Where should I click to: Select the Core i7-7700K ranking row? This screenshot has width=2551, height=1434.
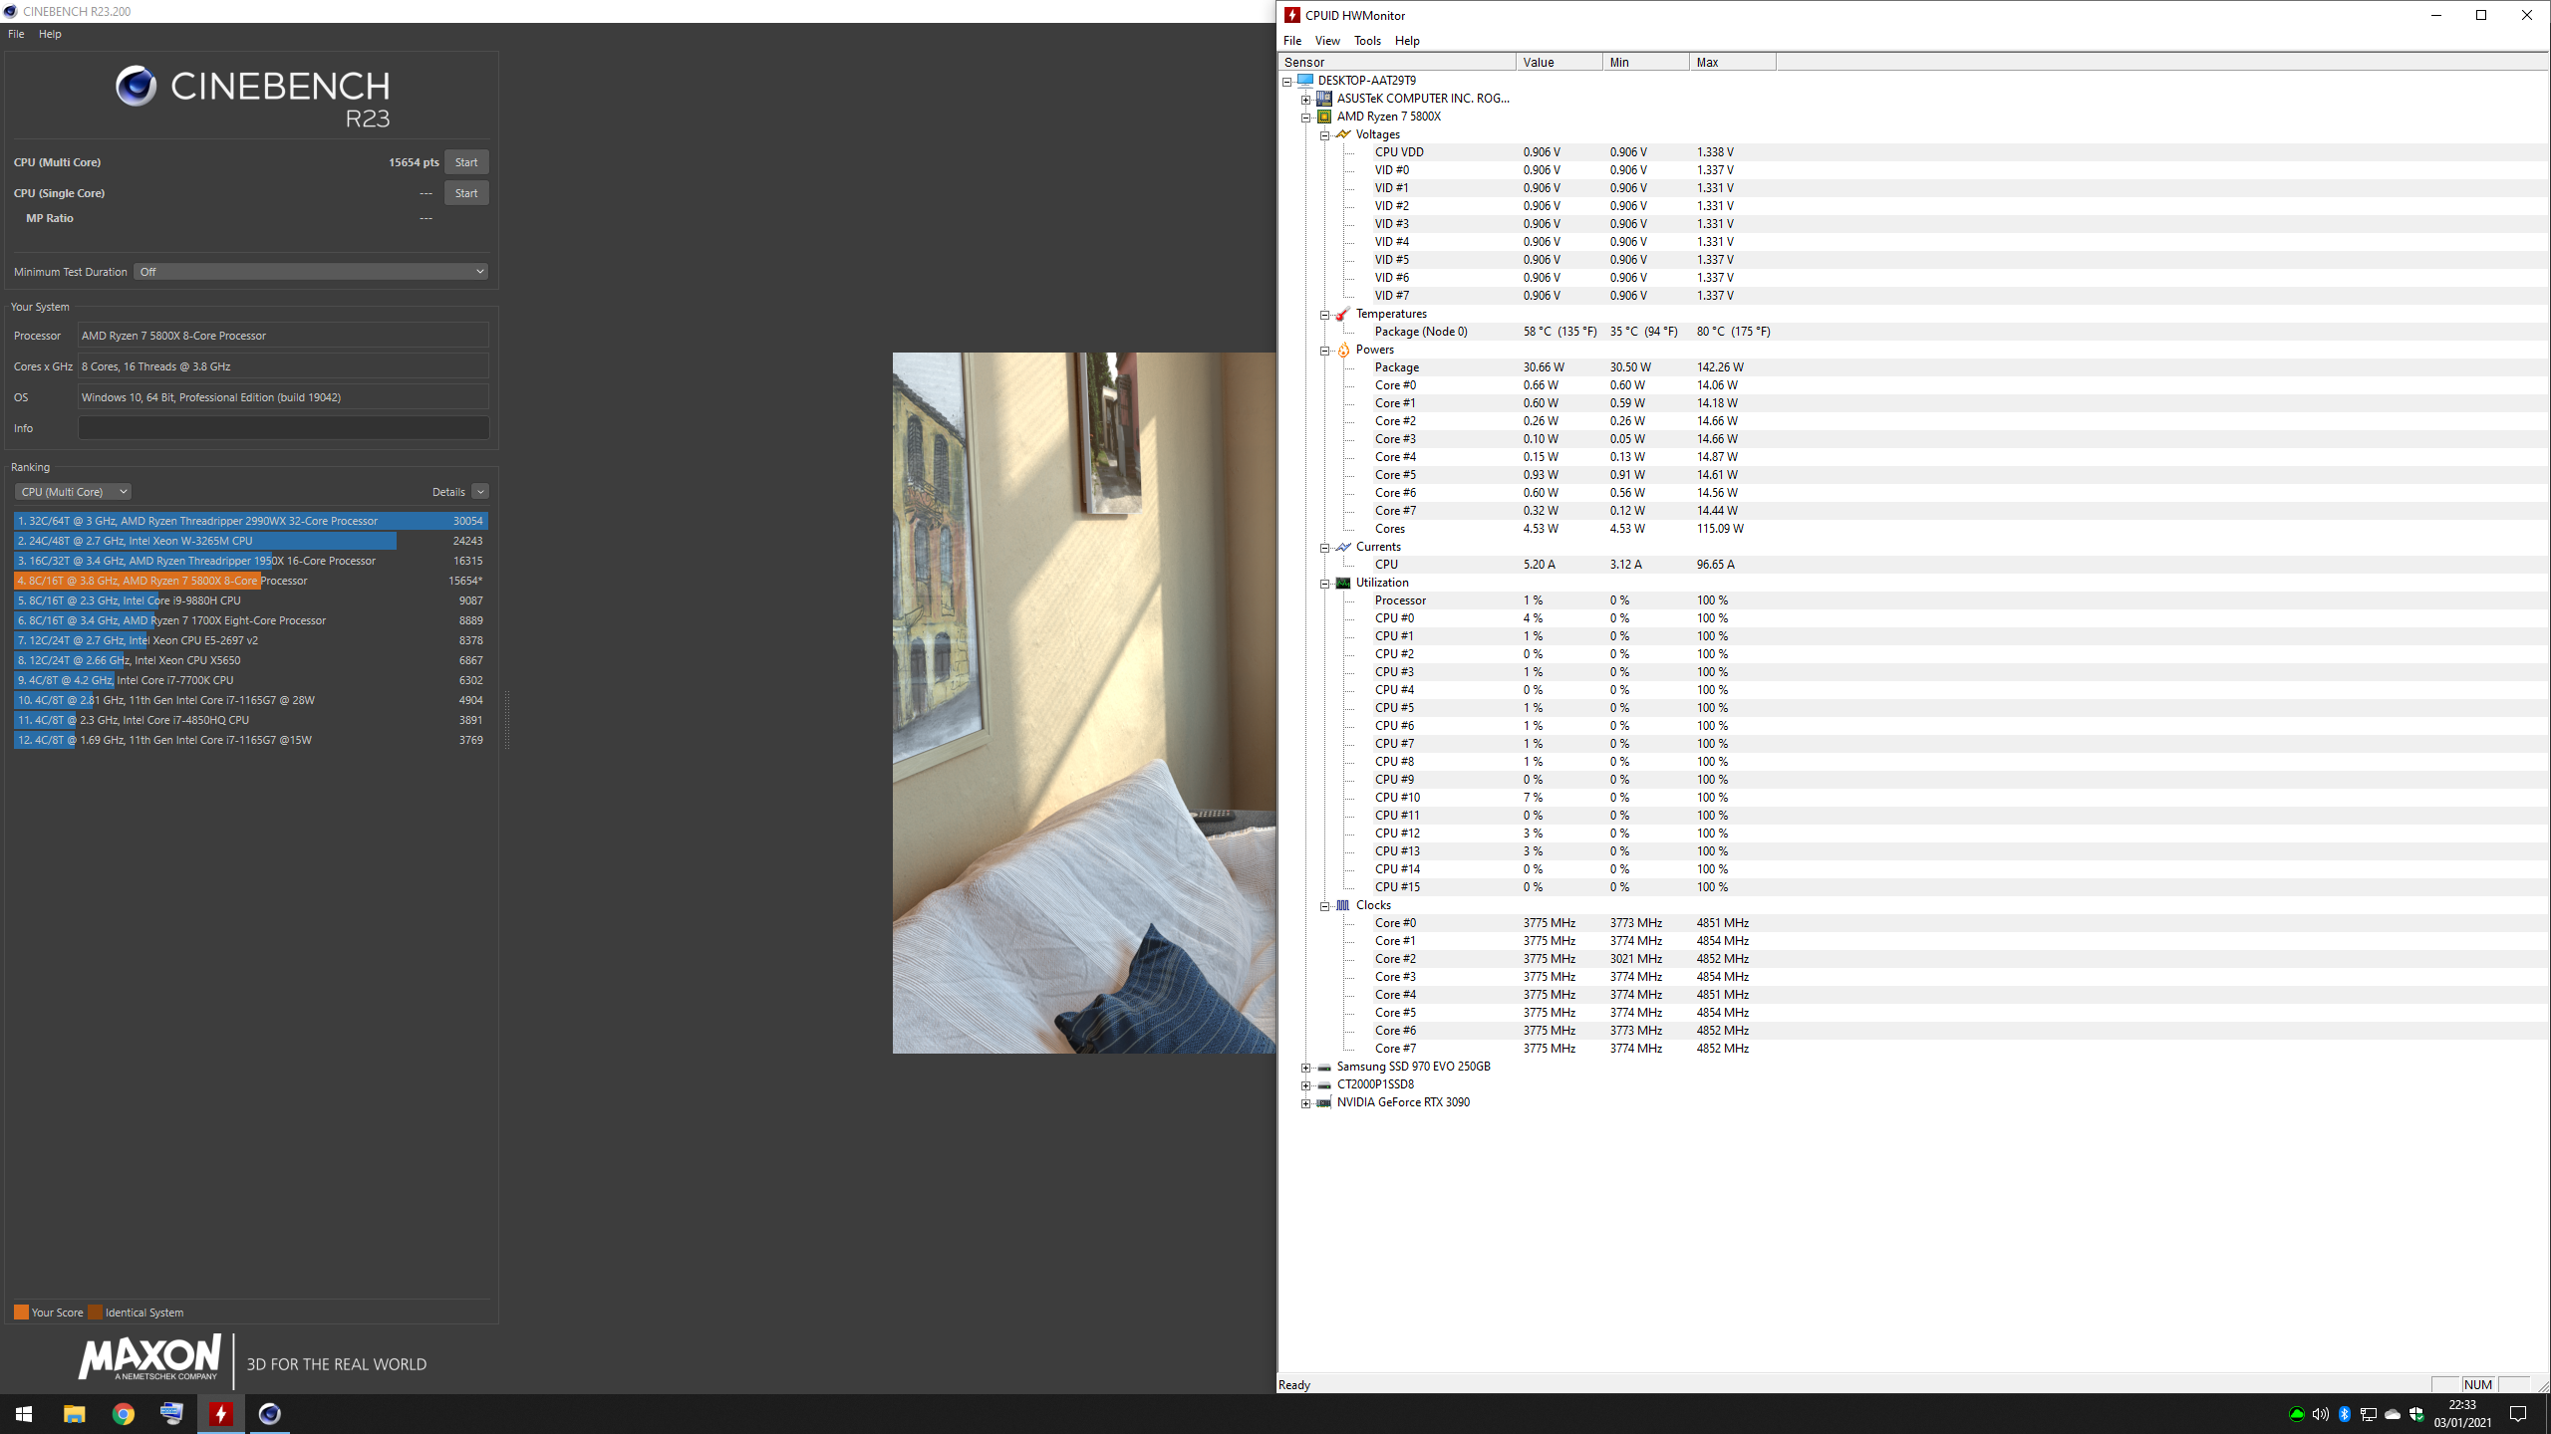(x=250, y=680)
